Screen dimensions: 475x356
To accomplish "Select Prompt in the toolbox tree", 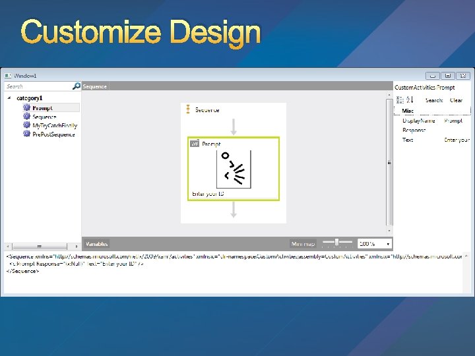I will tap(42, 107).
